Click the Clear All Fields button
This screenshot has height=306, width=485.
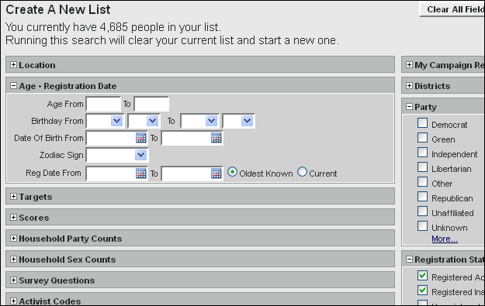click(x=452, y=9)
